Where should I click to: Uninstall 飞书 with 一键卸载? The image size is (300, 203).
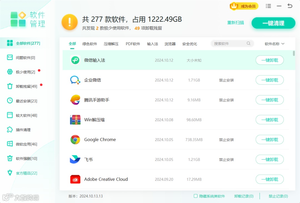(269, 159)
